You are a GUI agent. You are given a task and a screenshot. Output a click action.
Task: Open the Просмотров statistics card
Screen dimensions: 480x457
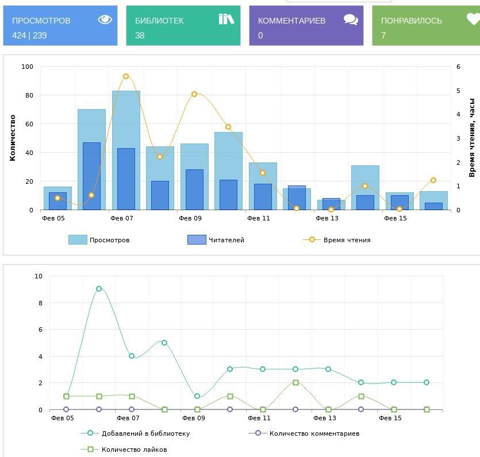click(60, 26)
